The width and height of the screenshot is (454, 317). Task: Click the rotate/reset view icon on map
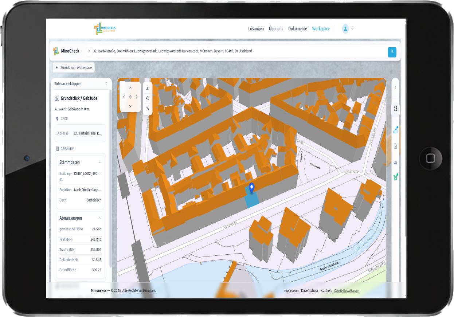pos(148,98)
